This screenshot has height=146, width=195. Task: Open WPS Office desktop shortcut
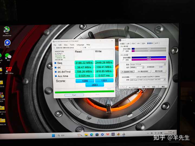9,70
